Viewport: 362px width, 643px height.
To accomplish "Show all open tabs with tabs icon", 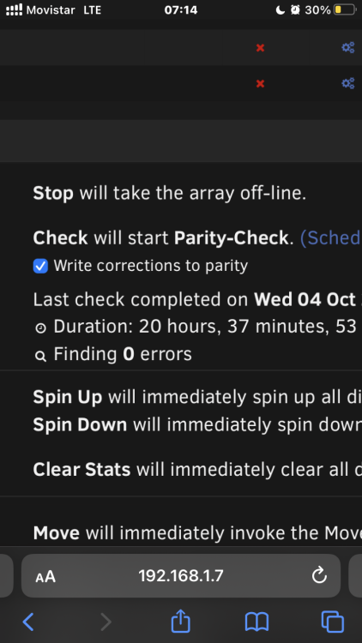I will (x=333, y=622).
